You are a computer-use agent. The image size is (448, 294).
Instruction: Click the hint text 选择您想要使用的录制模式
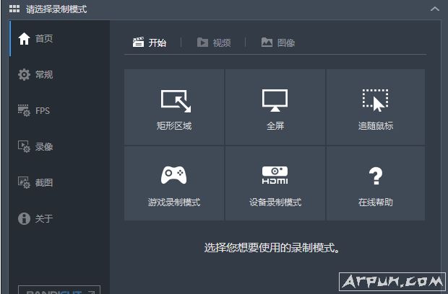click(x=272, y=248)
